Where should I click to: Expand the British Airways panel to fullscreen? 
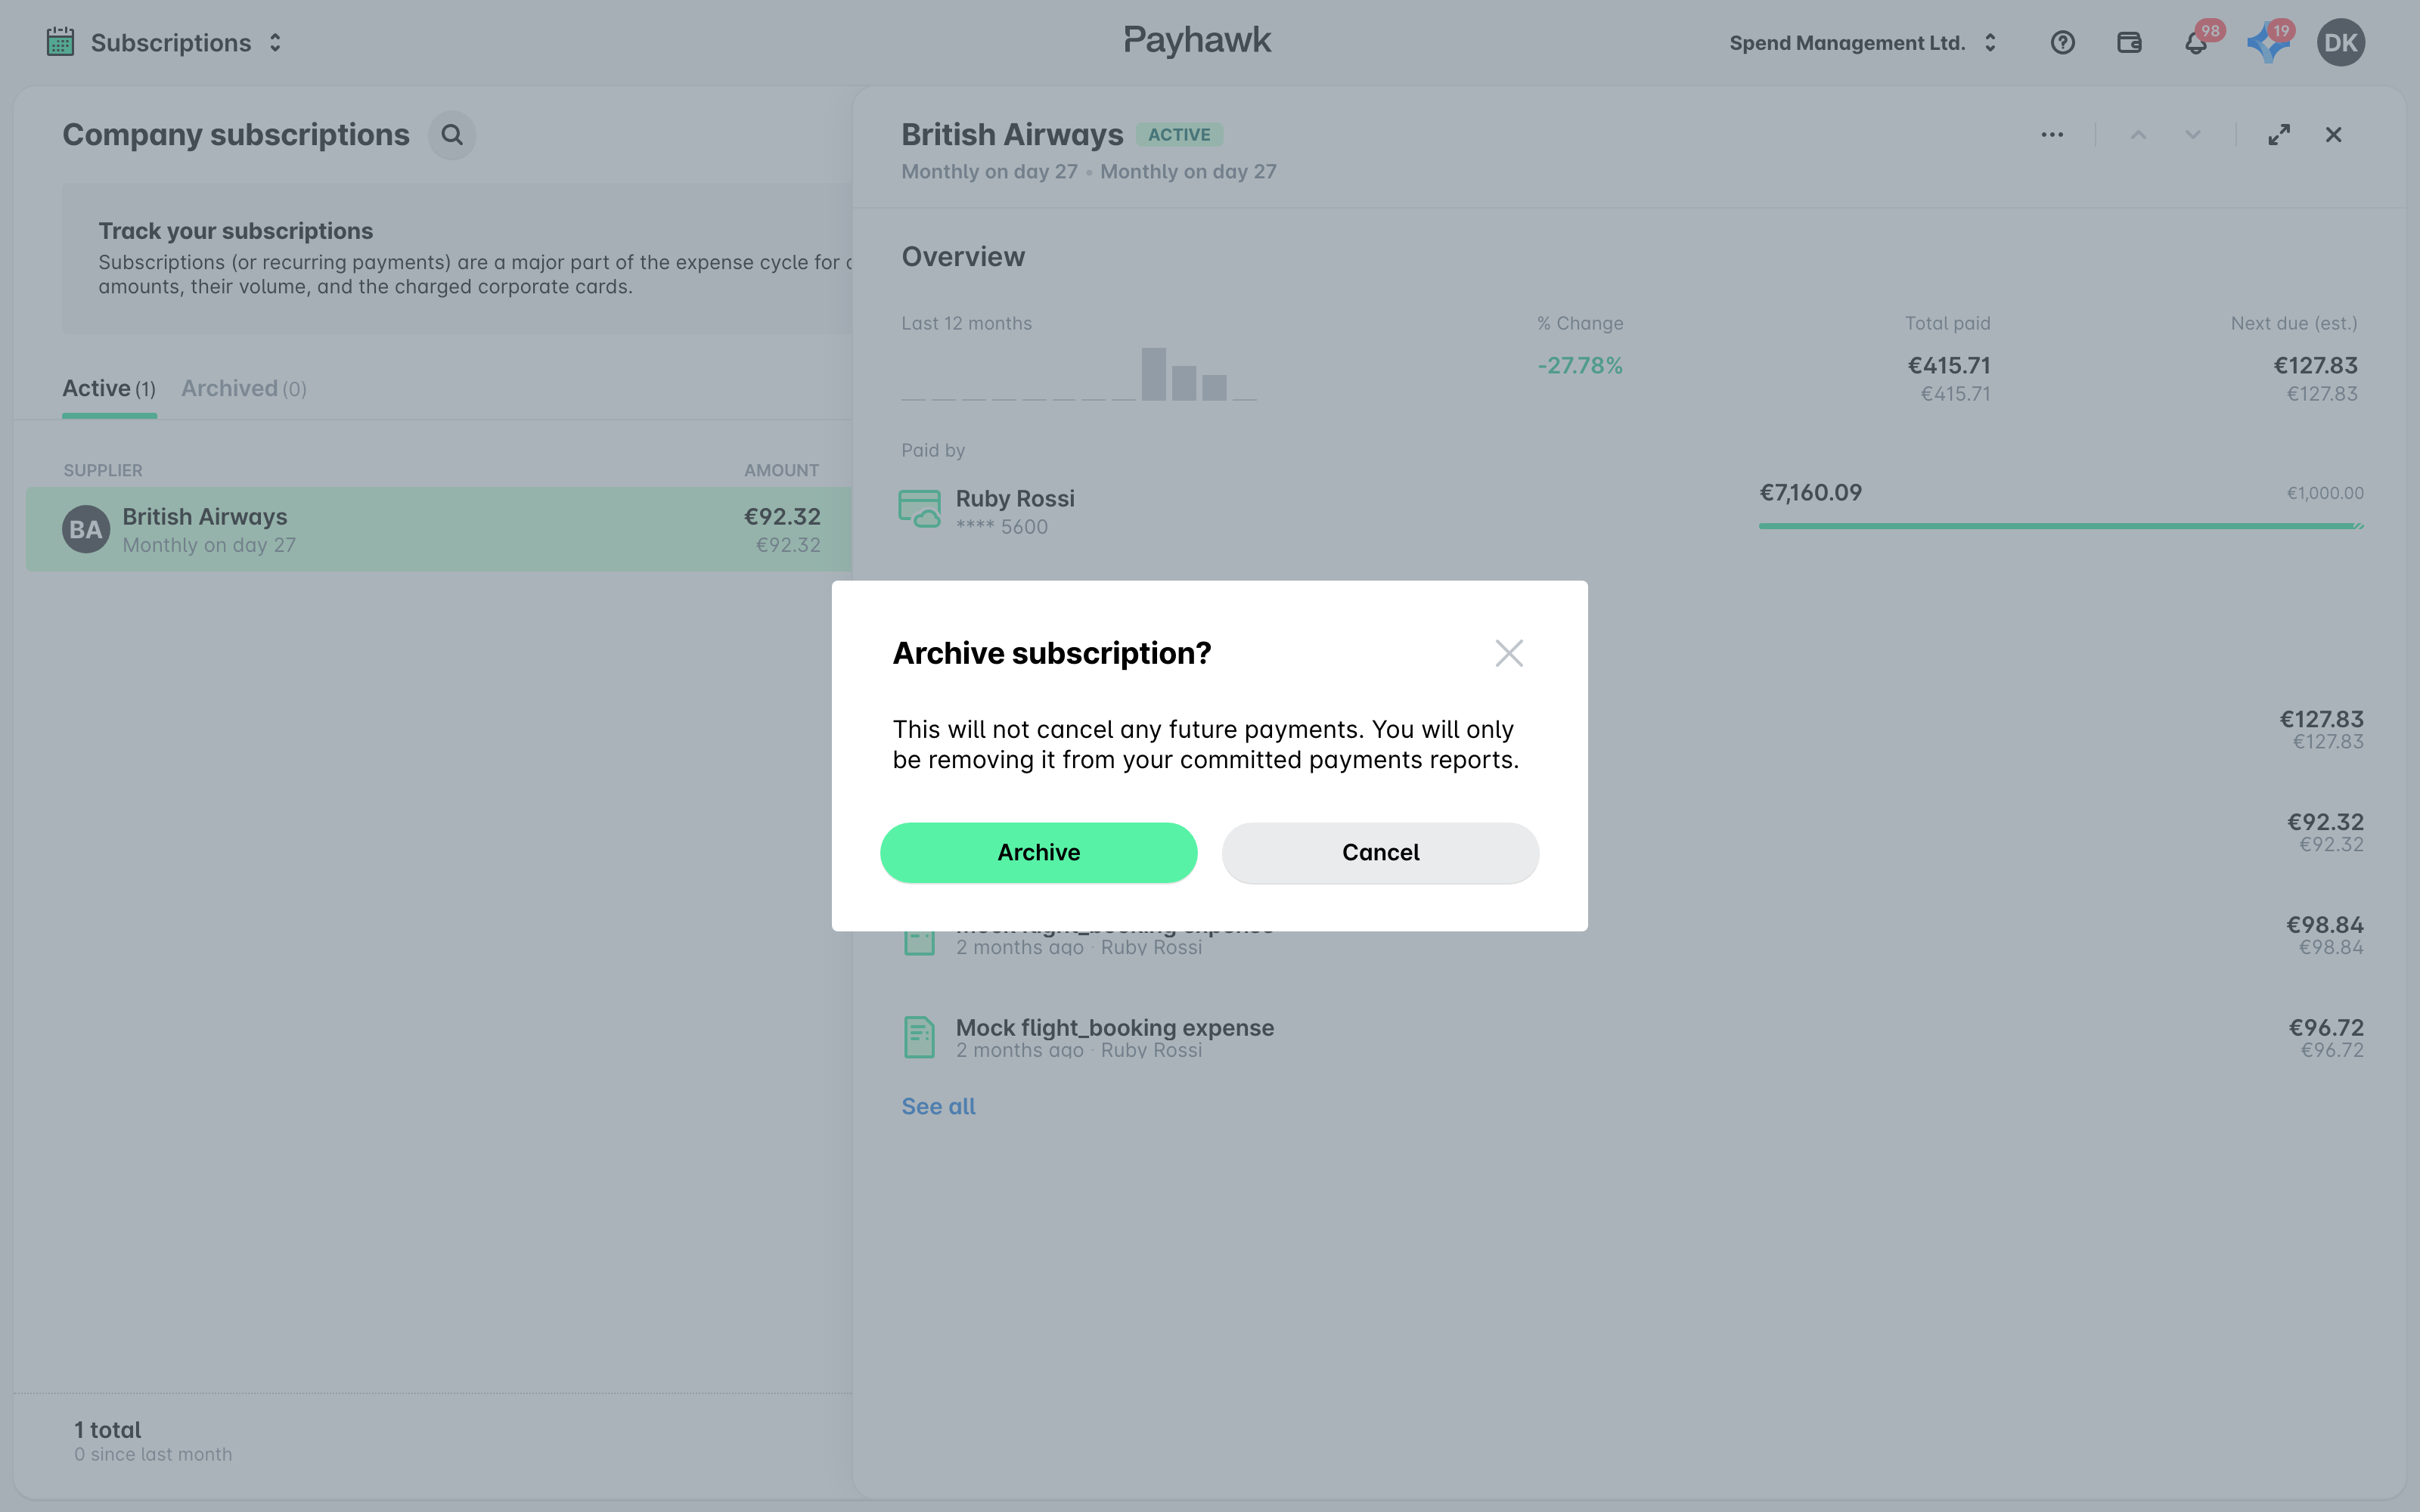tap(2279, 135)
